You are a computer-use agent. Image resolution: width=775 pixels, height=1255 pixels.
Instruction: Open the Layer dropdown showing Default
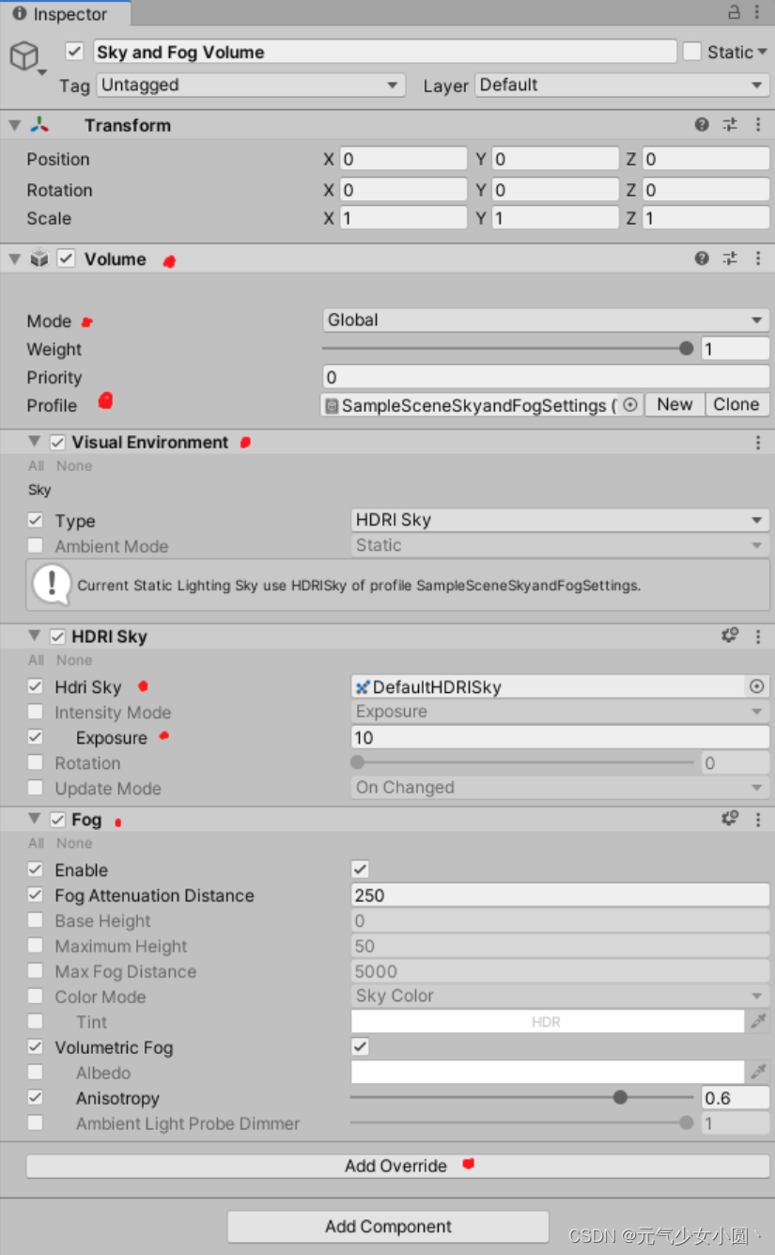pyautogui.click(x=622, y=85)
